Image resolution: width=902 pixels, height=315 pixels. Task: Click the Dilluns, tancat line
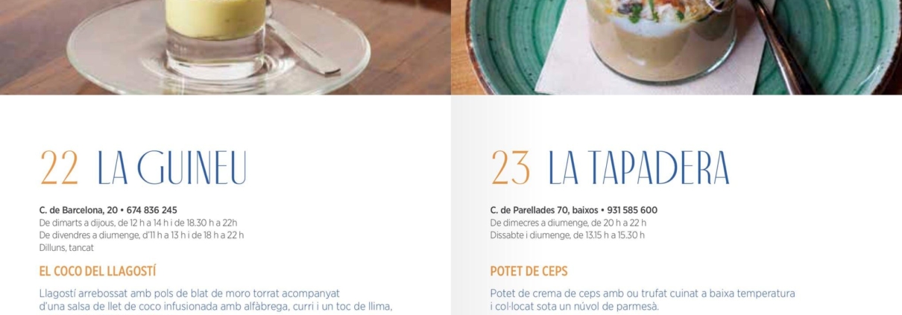pos(66,247)
